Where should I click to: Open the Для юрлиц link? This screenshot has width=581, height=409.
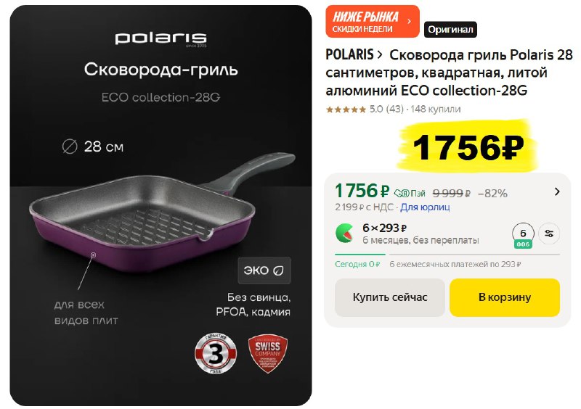tap(425, 207)
